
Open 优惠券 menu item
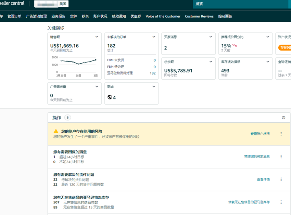point(136,16)
